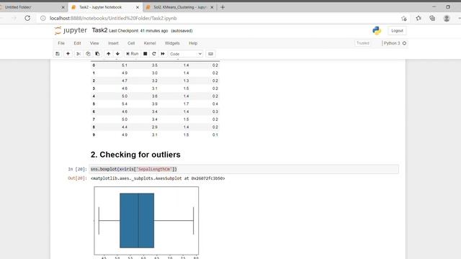Rename the notebook title Task2
The image size is (461, 259).
99,30
